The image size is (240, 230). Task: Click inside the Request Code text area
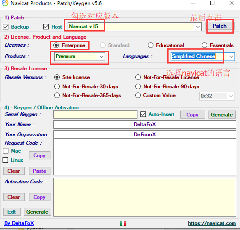click(x=145, y=157)
